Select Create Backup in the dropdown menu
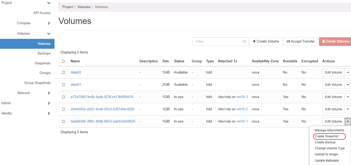 (x=325, y=142)
